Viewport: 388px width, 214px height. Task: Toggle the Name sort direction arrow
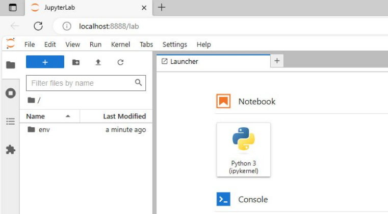click(x=68, y=116)
